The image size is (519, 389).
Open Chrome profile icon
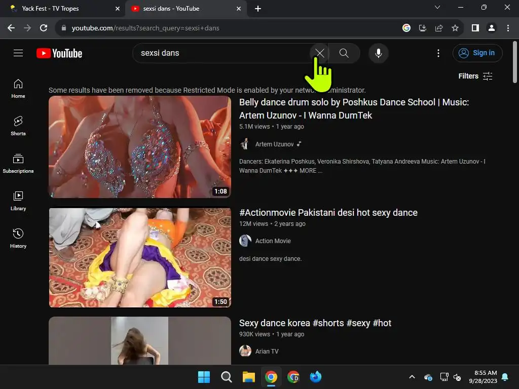tap(492, 28)
